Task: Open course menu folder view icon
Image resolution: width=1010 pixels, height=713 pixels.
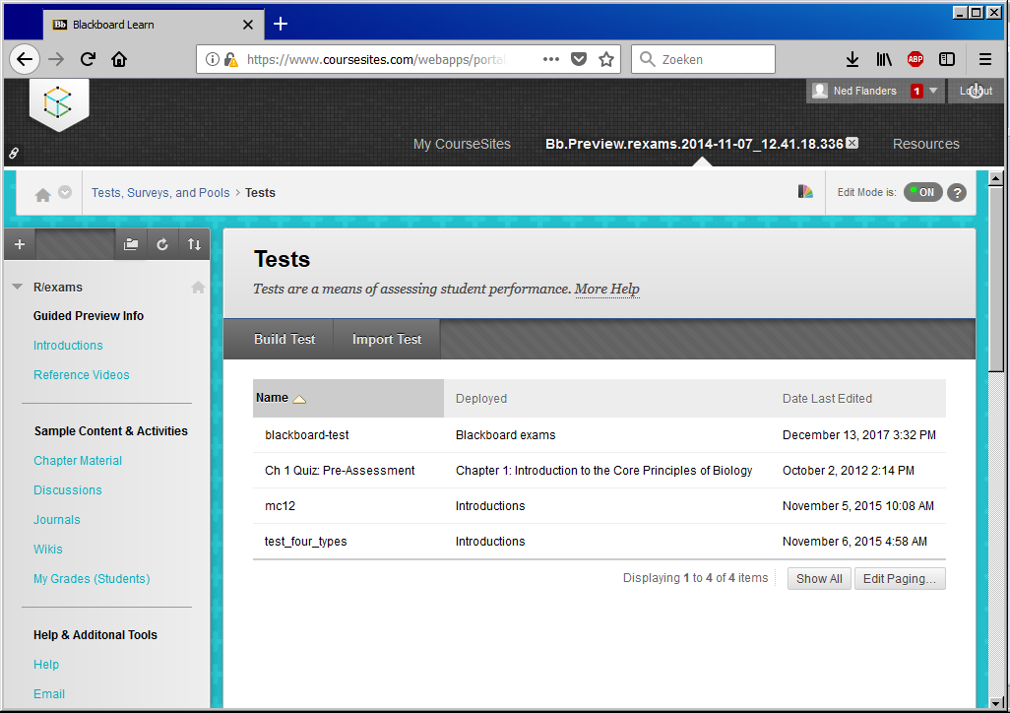Action: point(131,244)
